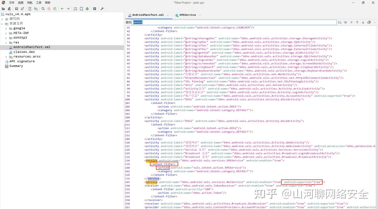Screen dimensions: 378x209
Task: Jump to next search match with down arrow
Action: pyautogui.click(x=363, y=22)
